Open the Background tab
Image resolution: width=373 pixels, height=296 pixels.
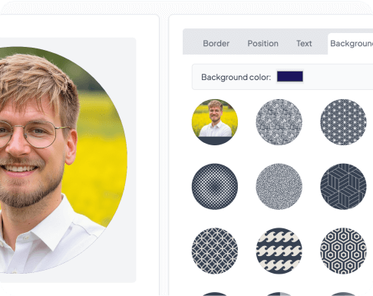pyautogui.click(x=352, y=44)
